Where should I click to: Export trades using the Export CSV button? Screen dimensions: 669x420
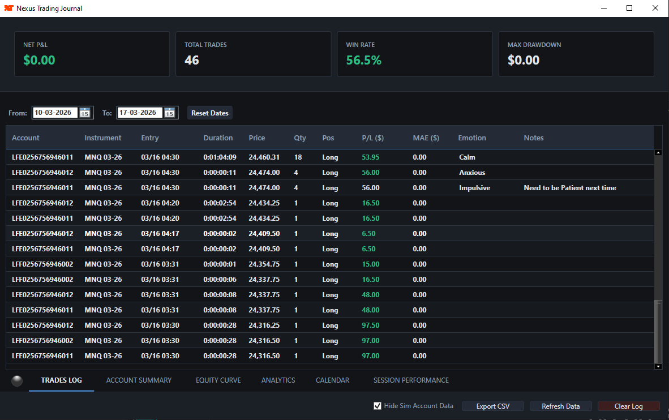click(492, 406)
